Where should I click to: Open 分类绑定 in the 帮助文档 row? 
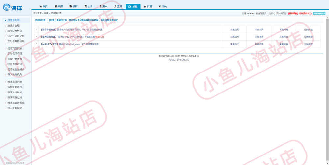[x=308, y=37]
